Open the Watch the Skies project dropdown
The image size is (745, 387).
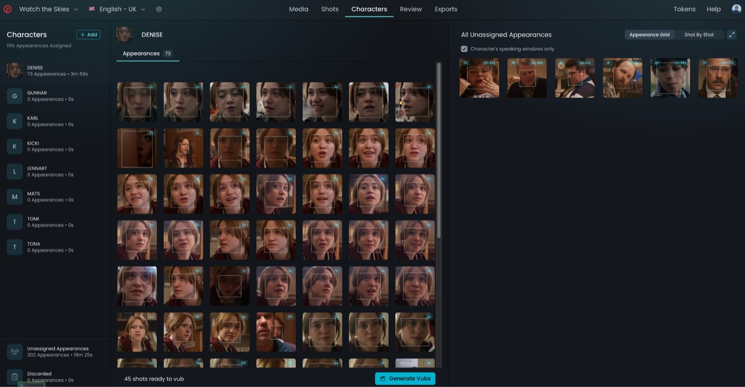(x=48, y=9)
